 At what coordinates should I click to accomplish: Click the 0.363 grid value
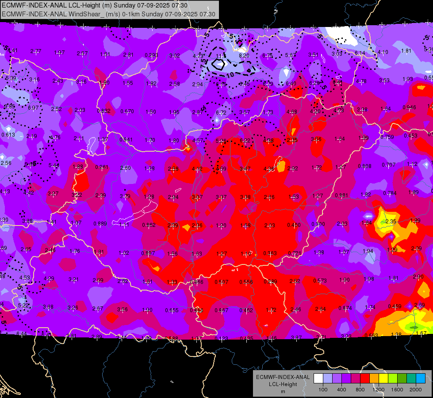tap(270, 253)
